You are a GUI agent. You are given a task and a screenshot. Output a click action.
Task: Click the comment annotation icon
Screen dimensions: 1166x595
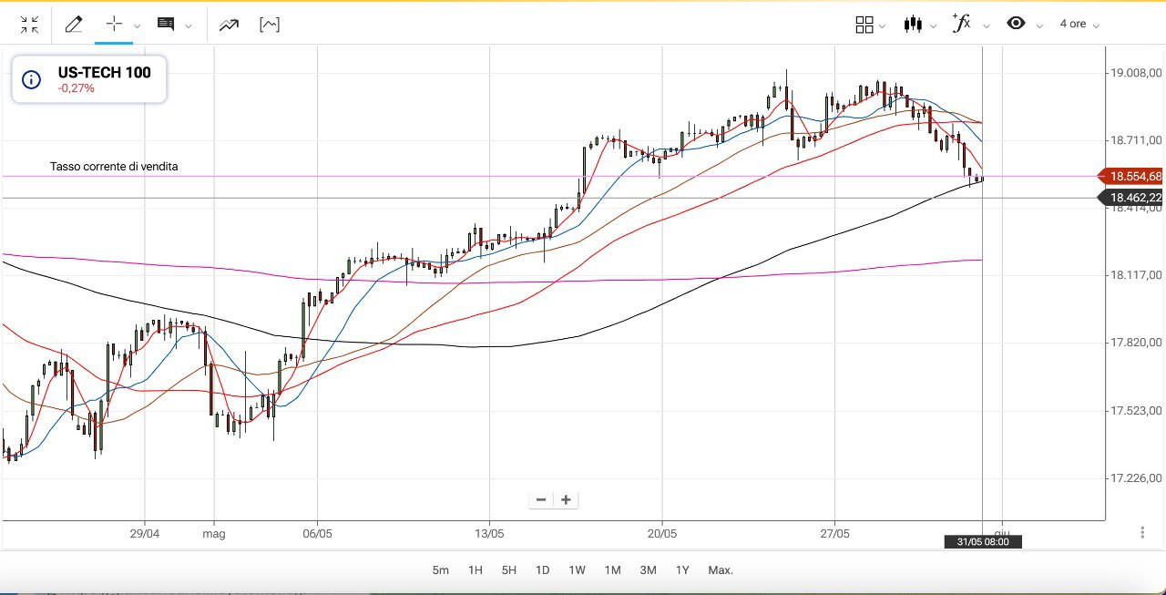pyautogui.click(x=166, y=25)
